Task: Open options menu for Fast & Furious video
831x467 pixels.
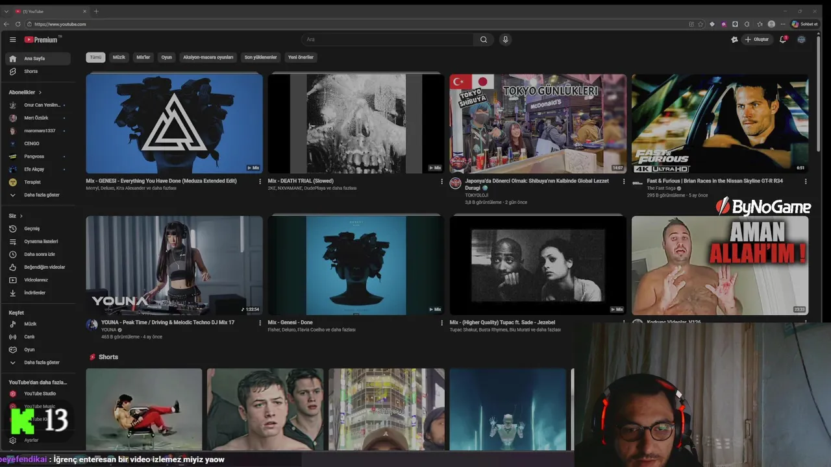Action: coord(805,182)
